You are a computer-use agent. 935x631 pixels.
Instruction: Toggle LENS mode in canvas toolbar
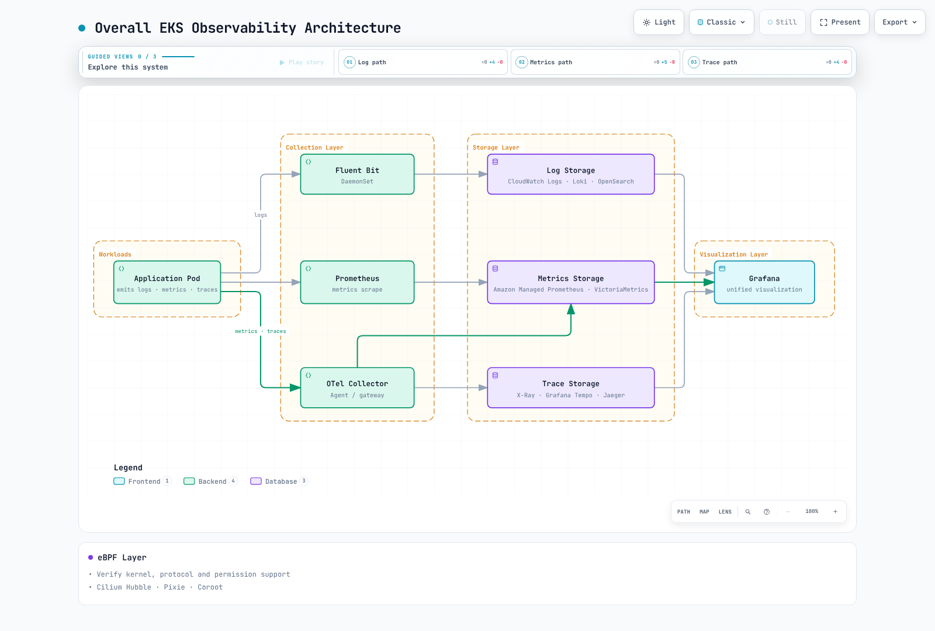[725, 512]
